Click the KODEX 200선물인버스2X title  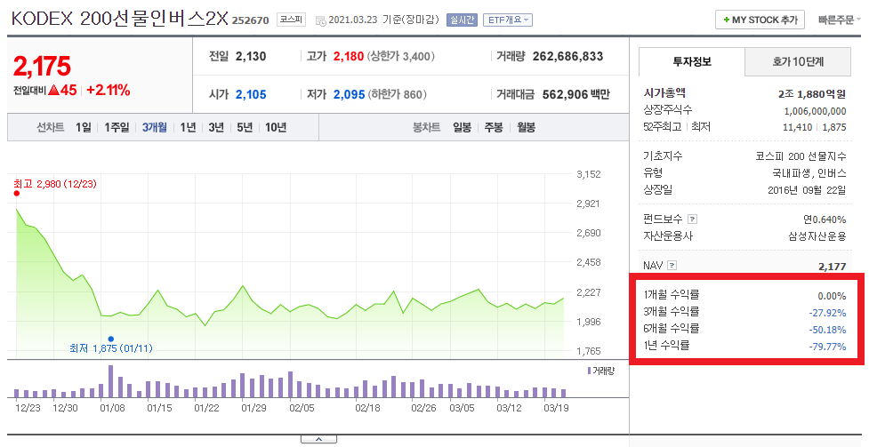120,19
